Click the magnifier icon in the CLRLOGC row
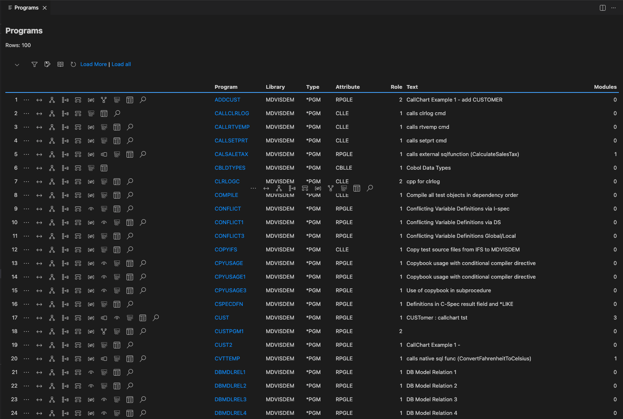623x419 pixels. pos(130,182)
